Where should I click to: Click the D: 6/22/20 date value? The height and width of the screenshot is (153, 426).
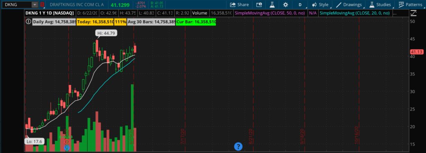pyautogui.click(x=87, y=13)
